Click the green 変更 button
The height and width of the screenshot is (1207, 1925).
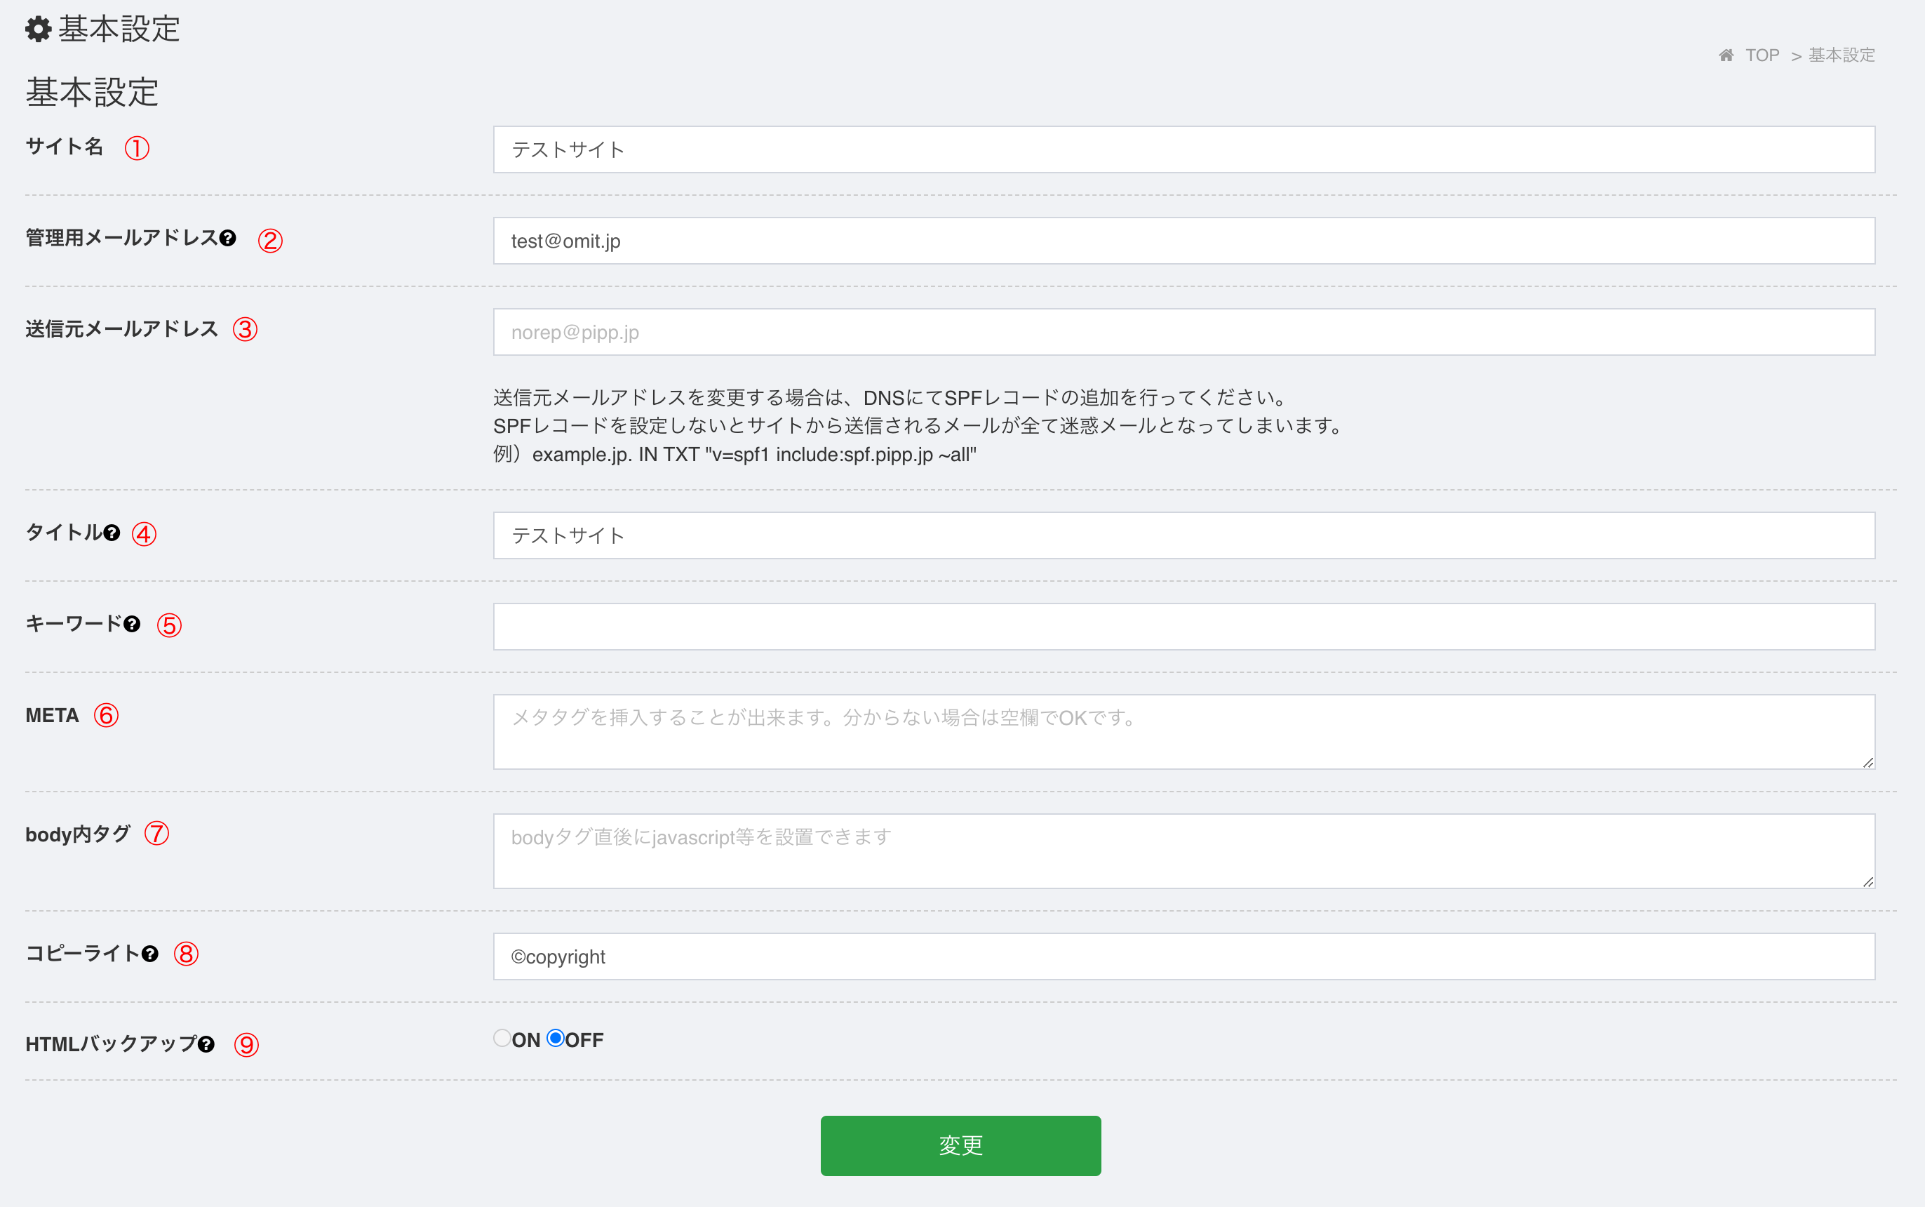(x=961, y=1145)
